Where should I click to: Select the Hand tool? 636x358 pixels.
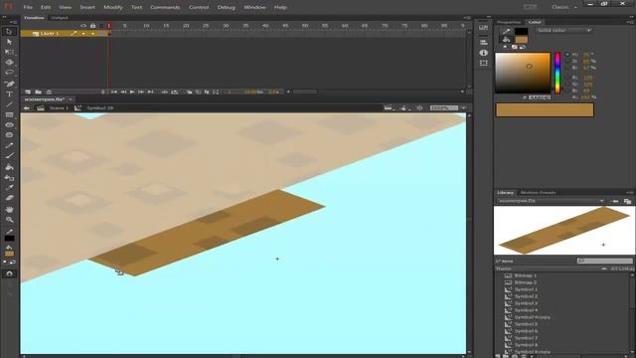pyautogui.click(x=9, y=209)
